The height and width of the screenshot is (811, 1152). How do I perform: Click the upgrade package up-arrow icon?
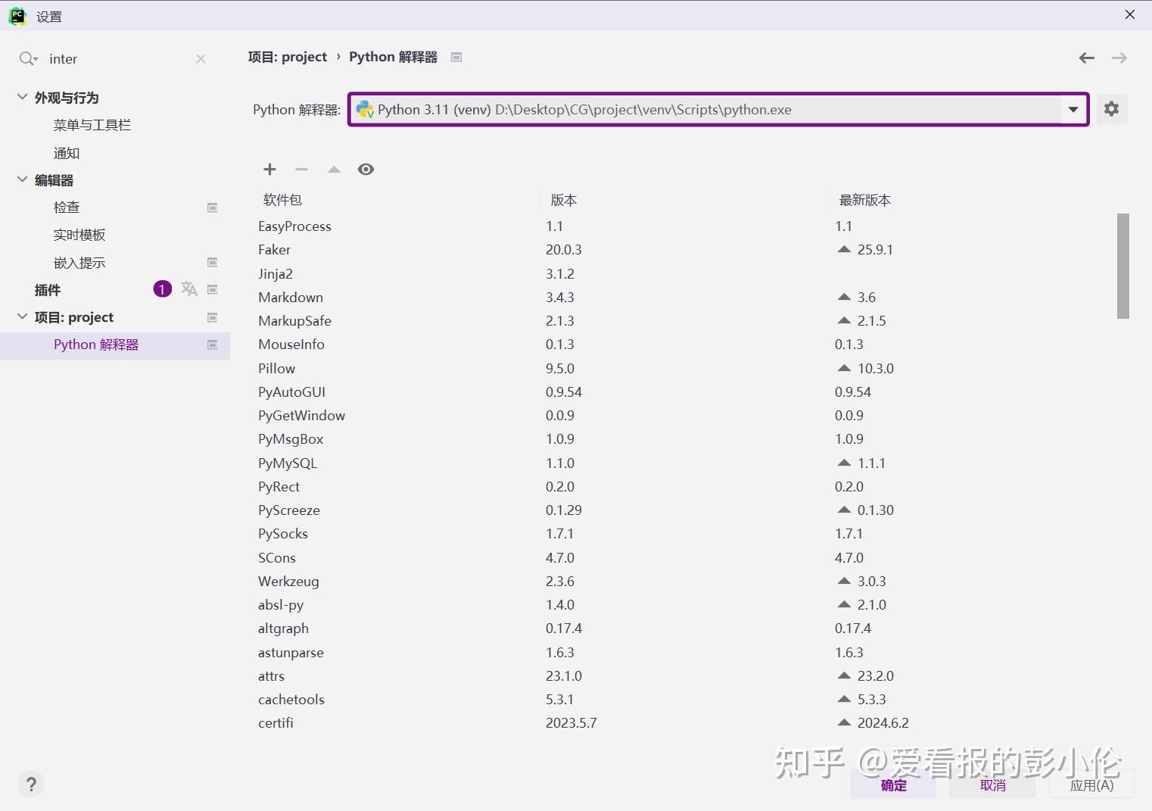point(334,169)
